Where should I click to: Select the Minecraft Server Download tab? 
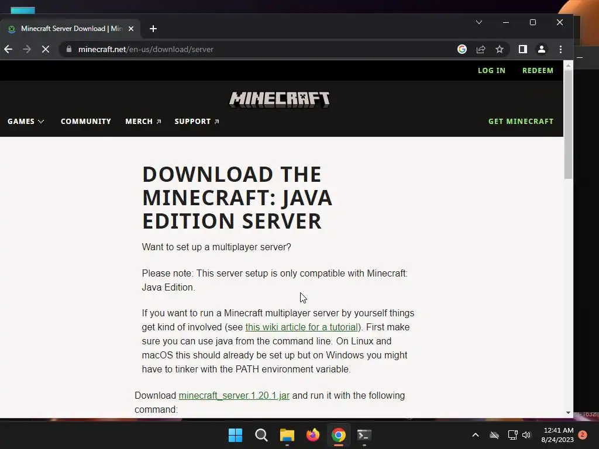71,29
